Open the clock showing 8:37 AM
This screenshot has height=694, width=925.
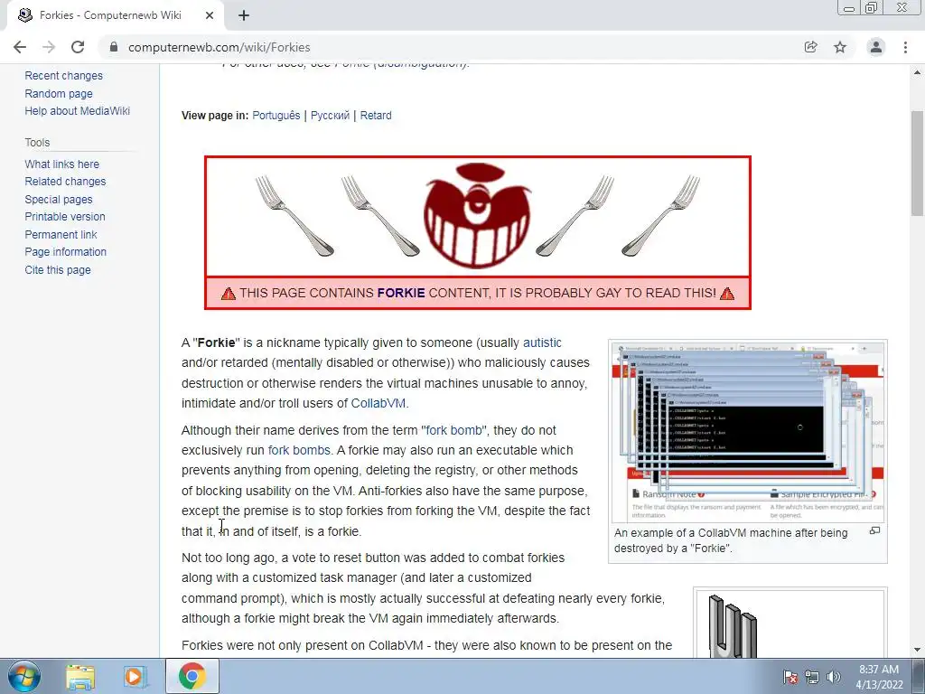879,677
